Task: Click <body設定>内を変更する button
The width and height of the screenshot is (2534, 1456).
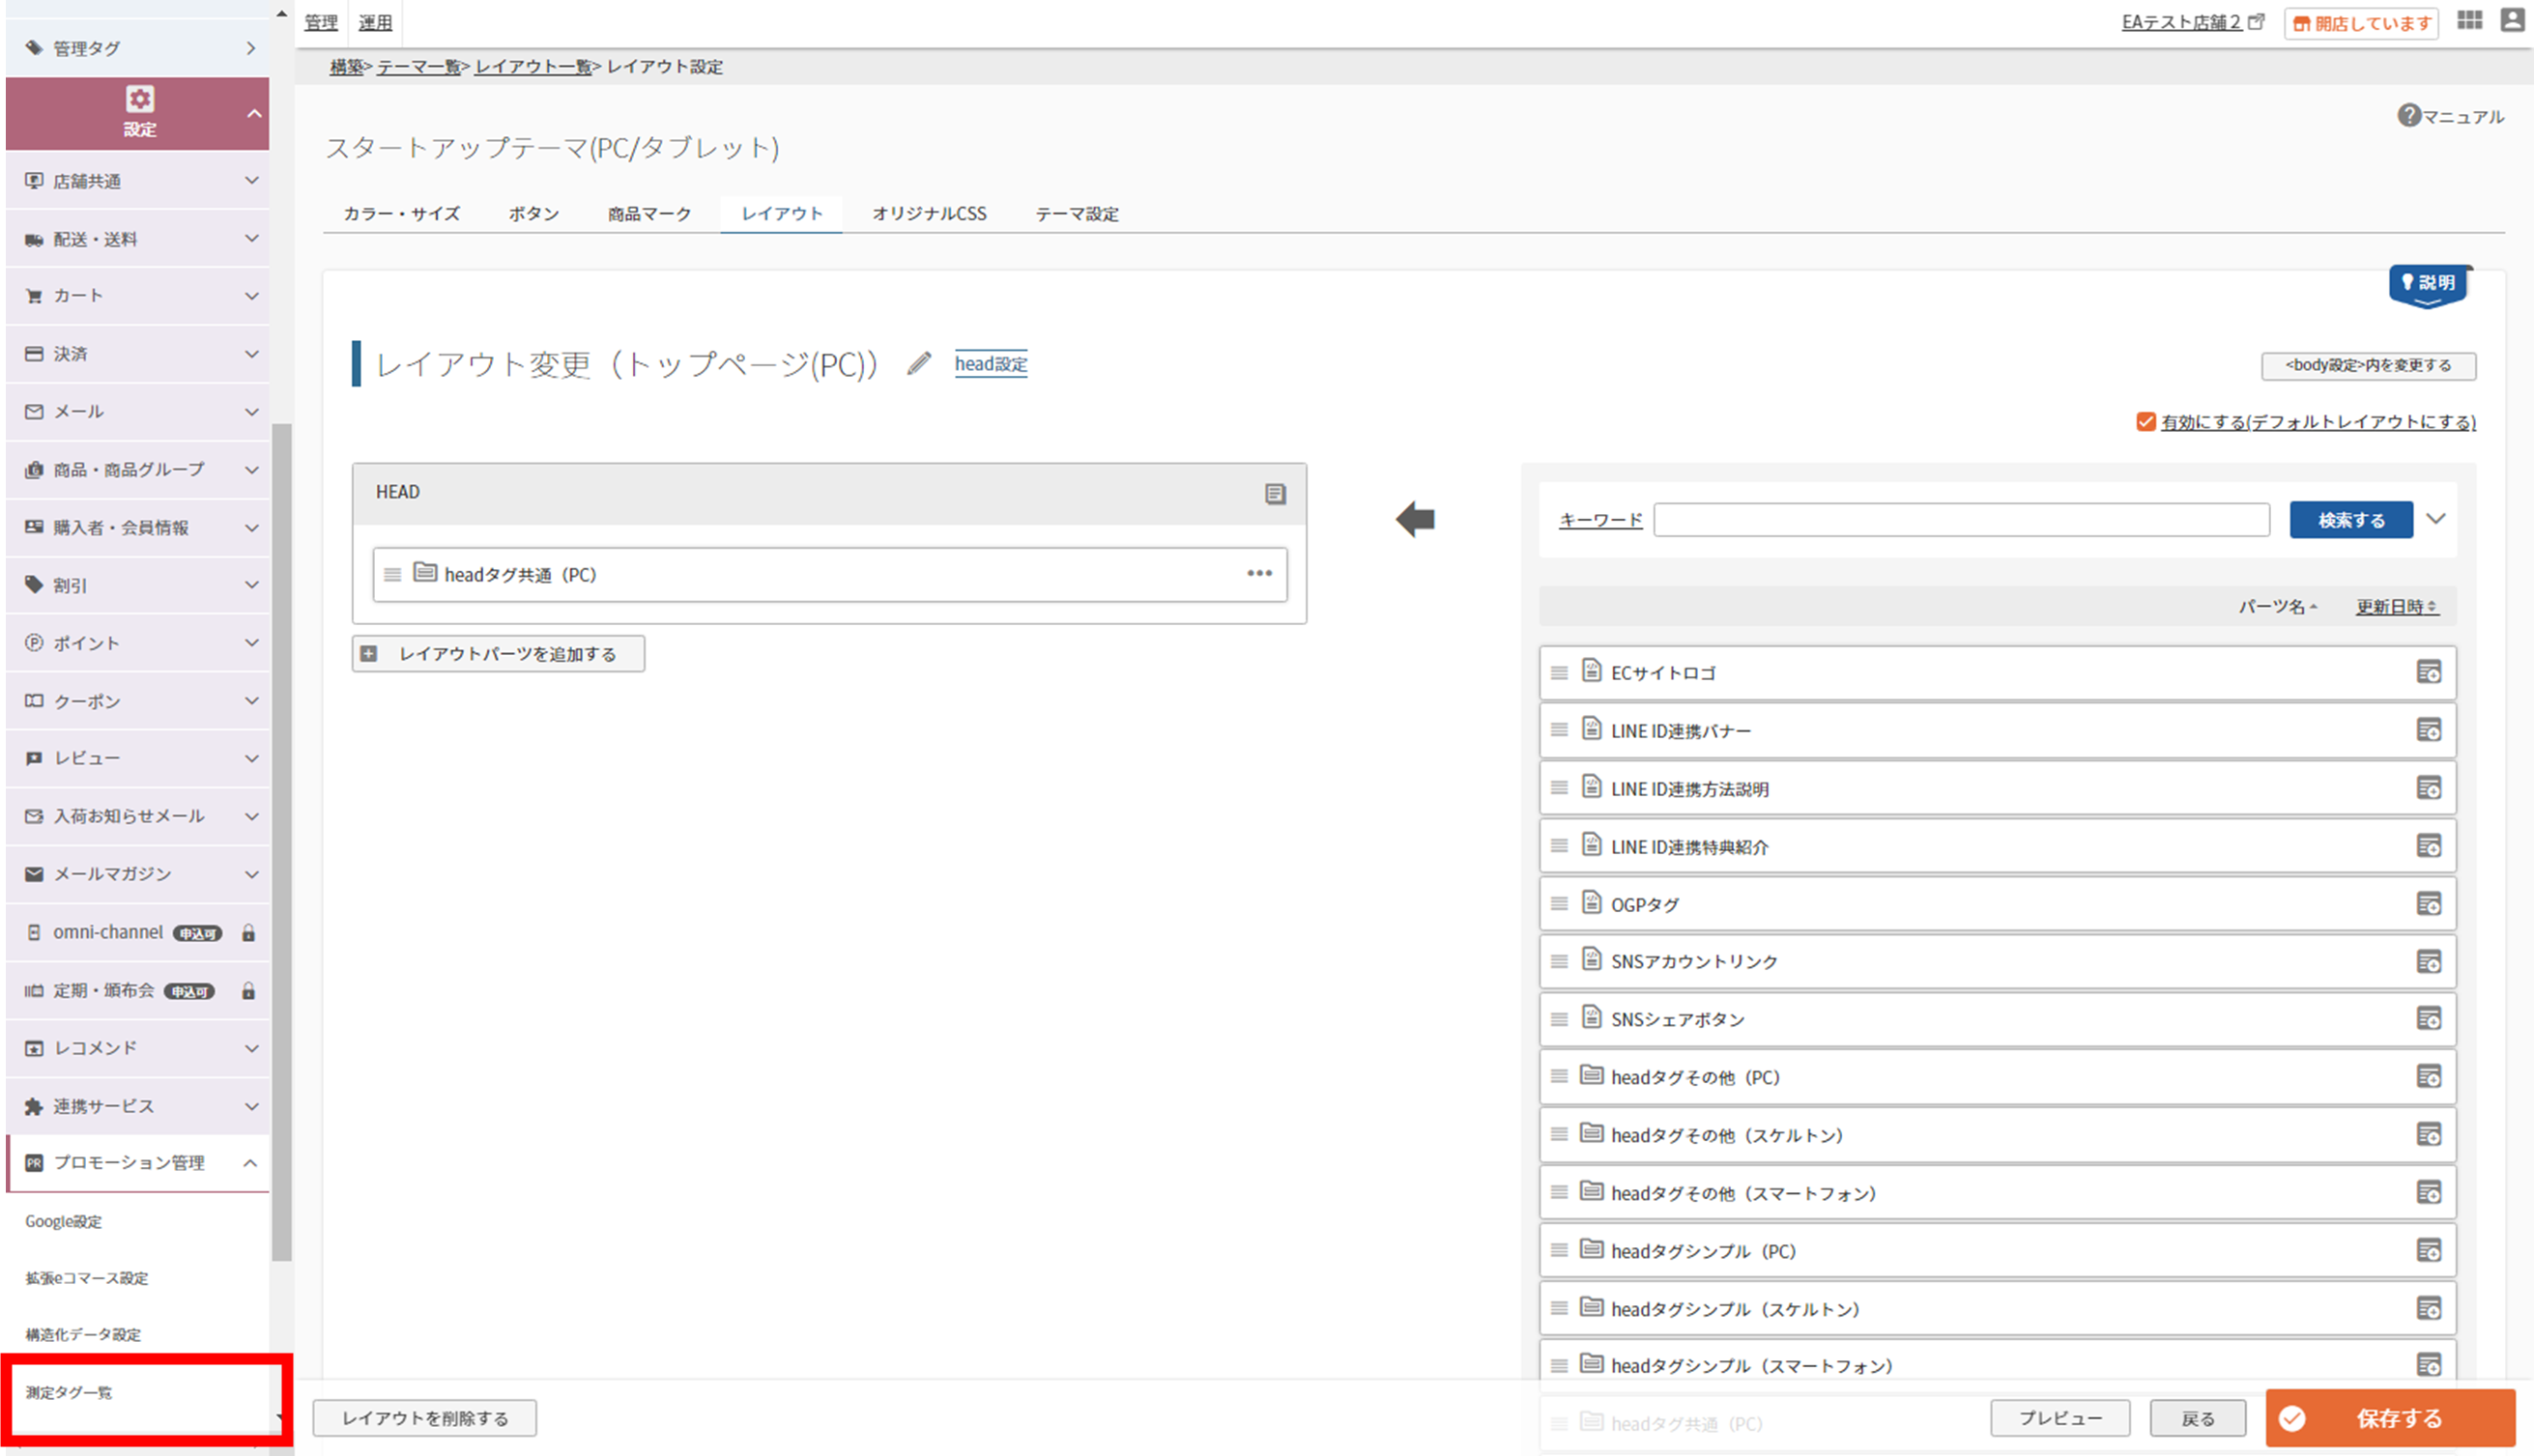Action: point(2368,365)
